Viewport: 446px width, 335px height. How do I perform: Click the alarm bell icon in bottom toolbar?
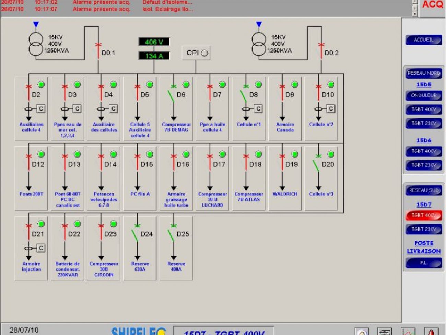coord(431,332)
